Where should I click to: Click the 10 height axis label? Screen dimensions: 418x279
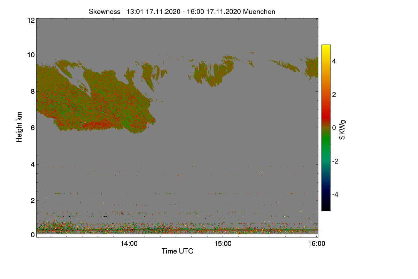click(31, 55)
